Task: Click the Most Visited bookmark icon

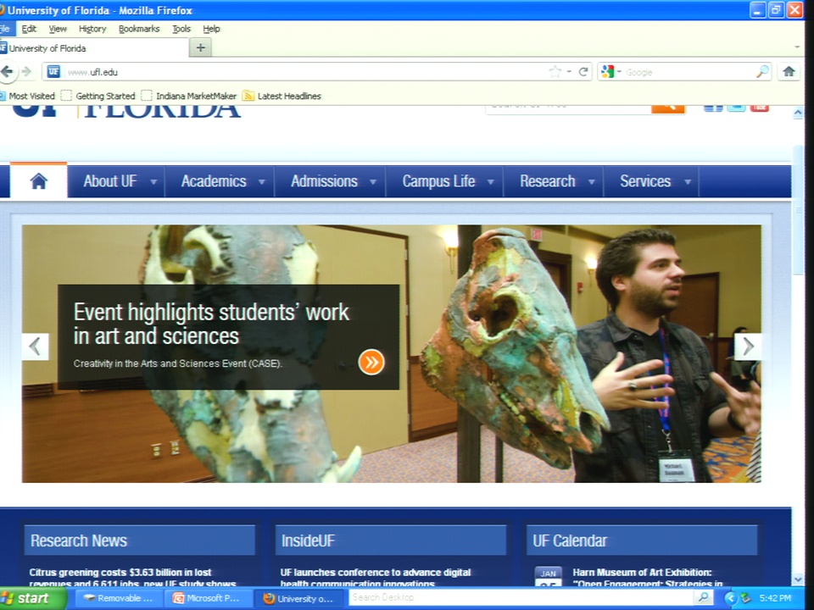Action: pyautogui.click(x=3, y=96)
